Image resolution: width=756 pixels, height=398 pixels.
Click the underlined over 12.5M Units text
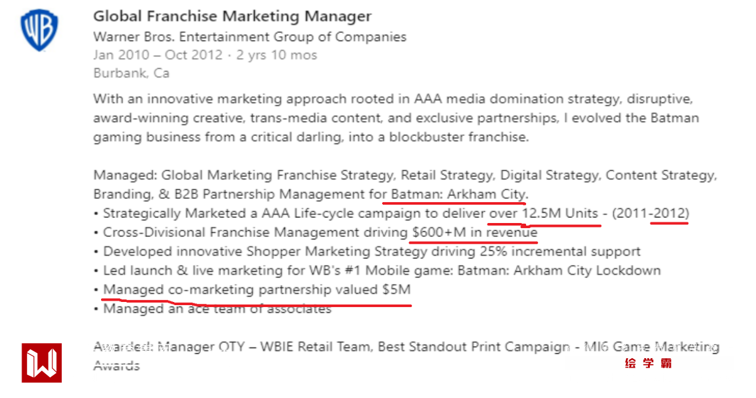coord(544,213)
